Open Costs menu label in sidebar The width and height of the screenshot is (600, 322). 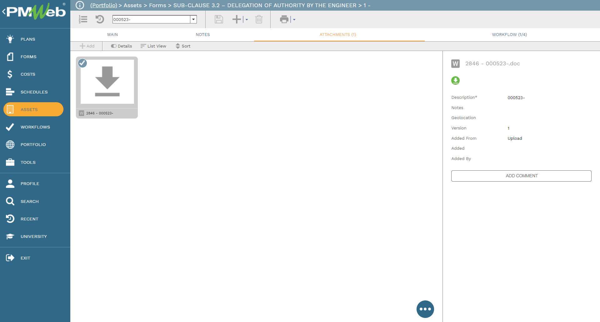28,74
